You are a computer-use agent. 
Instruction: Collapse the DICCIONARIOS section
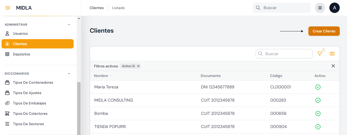pyautogui.click(x=69, y=74)
